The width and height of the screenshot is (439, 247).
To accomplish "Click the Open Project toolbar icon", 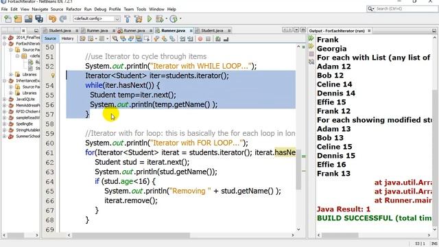I will click(28, 19).
